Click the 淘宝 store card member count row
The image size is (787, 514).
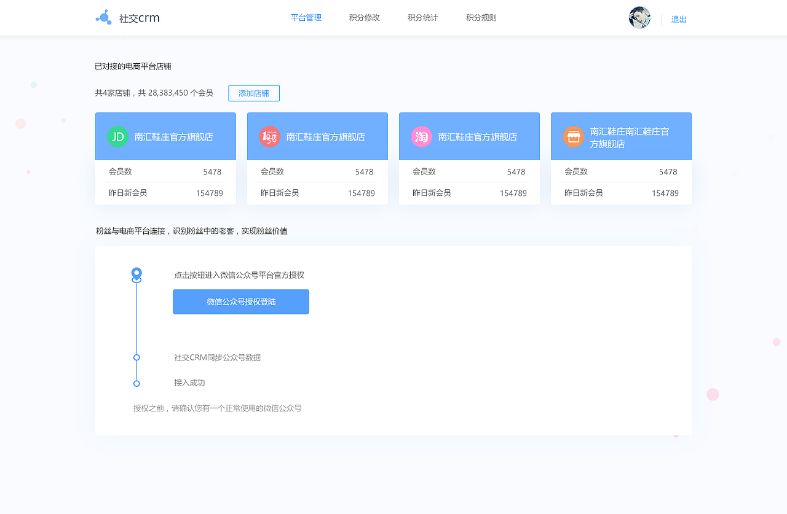click(x=469, y=172)
